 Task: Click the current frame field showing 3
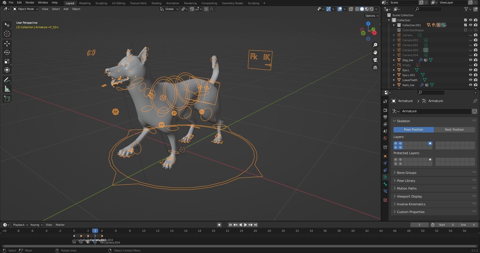(x=419, y=225)
